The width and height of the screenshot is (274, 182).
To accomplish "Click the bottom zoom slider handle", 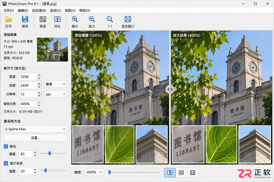I will [x=110, y=172].
